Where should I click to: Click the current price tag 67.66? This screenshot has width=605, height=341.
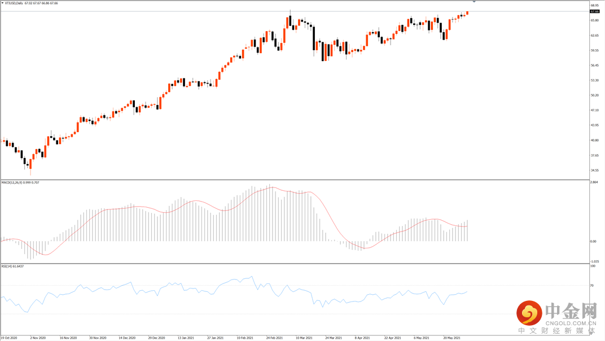[595, 12]
